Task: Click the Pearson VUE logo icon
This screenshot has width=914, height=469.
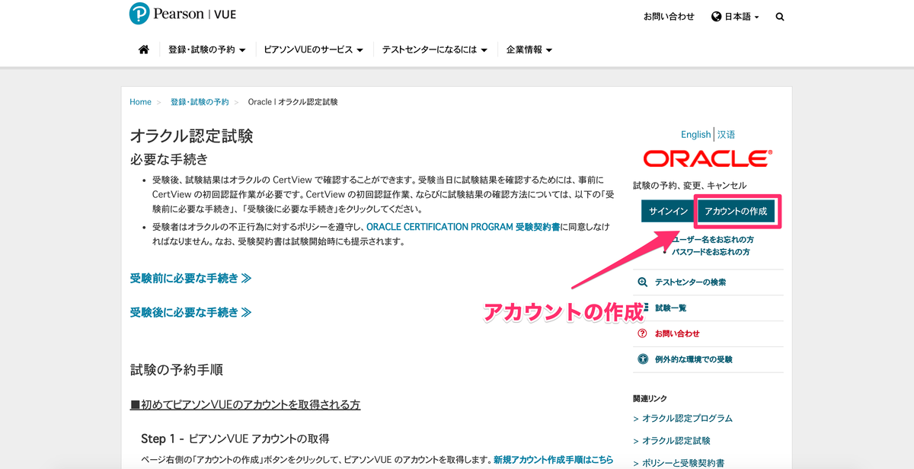Action: pyautogui.click(x=138, y=14)
